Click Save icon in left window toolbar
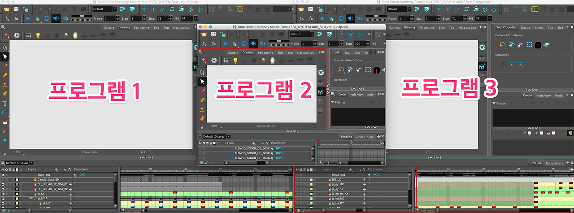 [16, 9]
